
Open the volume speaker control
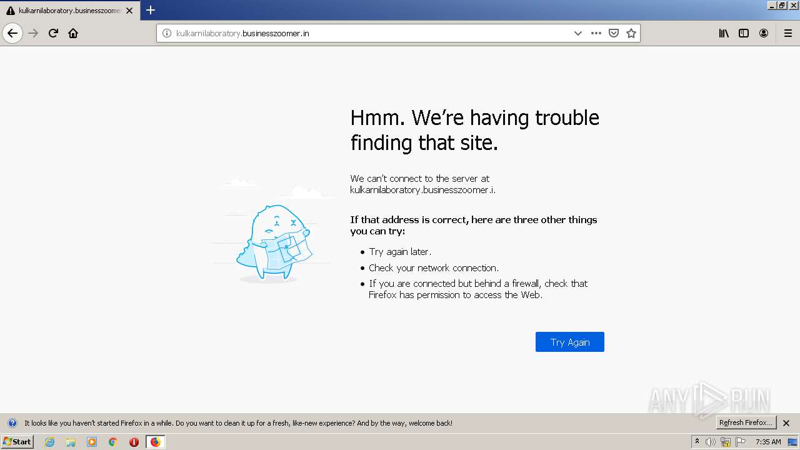(711, 442)
